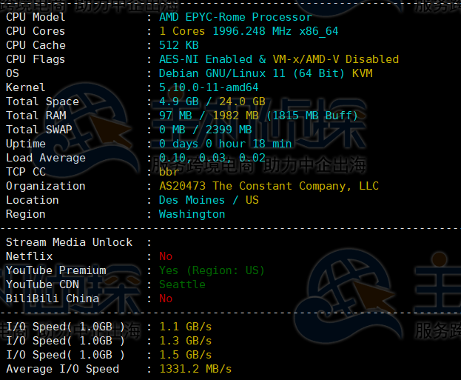461x380 pixels.
Task: Click the Load Average label
Action: [x=46, y=158]
